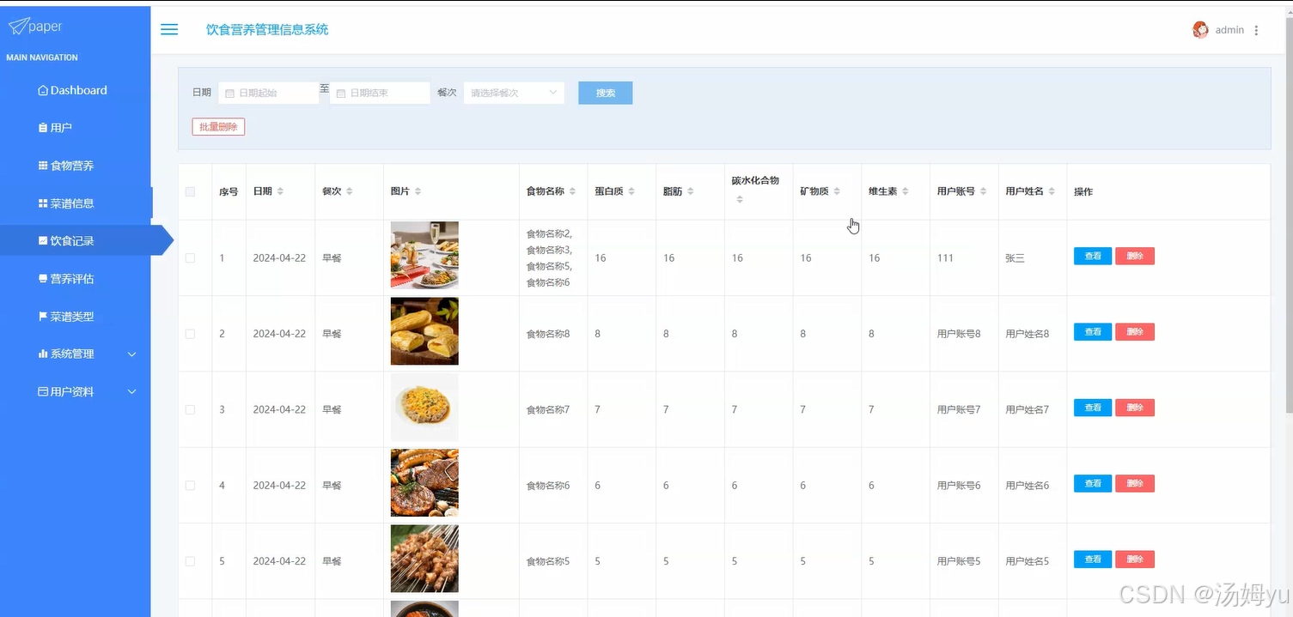Click the tiles icon beside 菜谱信息
This screenshot has height=617, width=1293.
pyautogui.click(x=43, y=203)
